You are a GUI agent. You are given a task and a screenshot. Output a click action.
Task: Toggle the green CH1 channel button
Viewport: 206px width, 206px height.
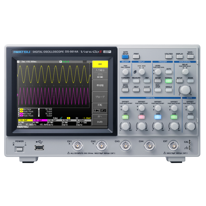(x=125, y=117)
